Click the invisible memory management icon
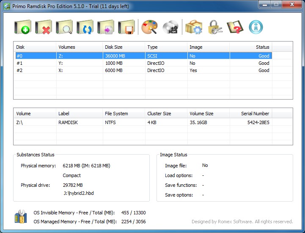Screen dimensions: 305x233 (21, 216)
